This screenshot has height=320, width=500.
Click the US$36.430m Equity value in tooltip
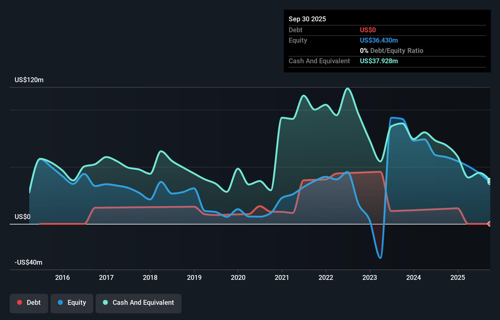(x=379, y=40)
